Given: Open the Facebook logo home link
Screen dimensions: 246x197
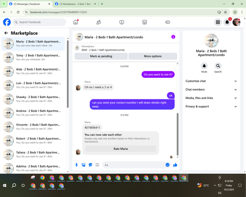Looking at the screenshot, I should click(7, 22).
